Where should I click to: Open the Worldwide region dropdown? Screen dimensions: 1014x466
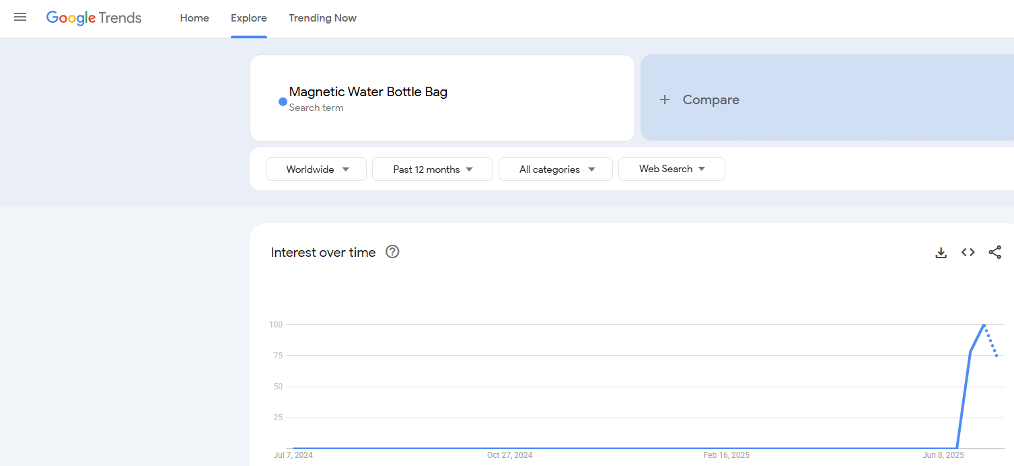(x=316, y=169)
